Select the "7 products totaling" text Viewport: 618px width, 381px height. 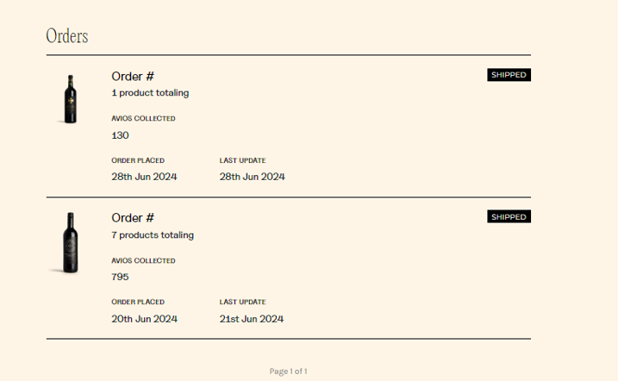(x=153, y=235)
